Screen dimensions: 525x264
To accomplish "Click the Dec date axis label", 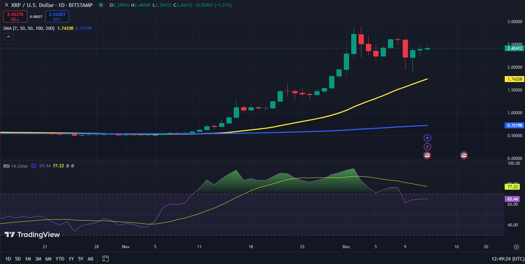I will (346, 247).
